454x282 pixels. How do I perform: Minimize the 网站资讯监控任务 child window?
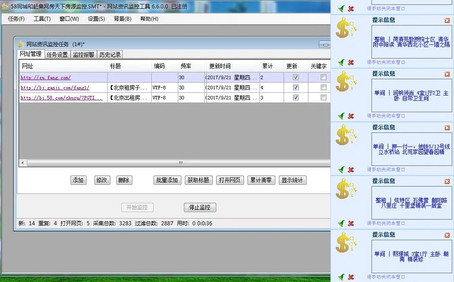click(326, 44)
